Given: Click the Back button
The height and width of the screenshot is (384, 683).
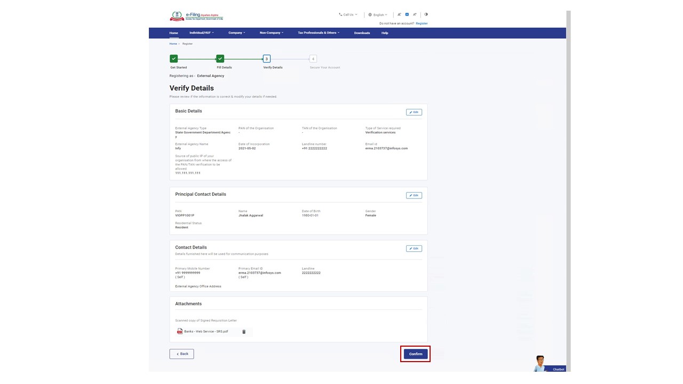Looking at the screenshot, I should coord(181,354).
